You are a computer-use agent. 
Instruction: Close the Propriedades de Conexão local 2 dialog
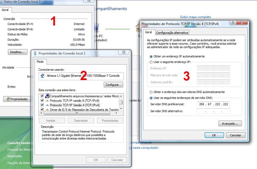pyautogui.click(x=124, y=52)
